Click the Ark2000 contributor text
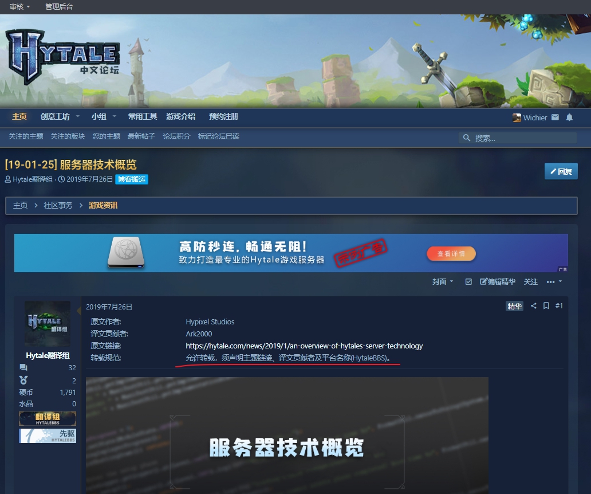 (199, 334)
